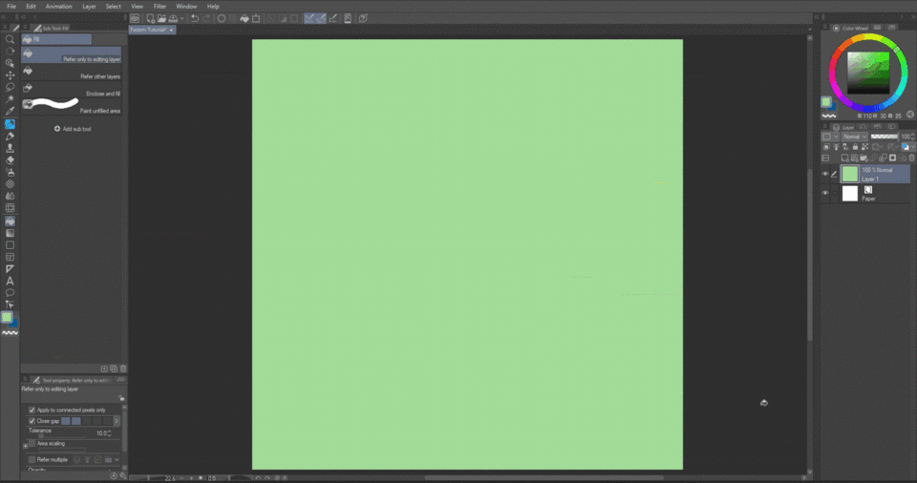
Task: Select the Blend tool with droplets icon
Action: coord(10,196)
